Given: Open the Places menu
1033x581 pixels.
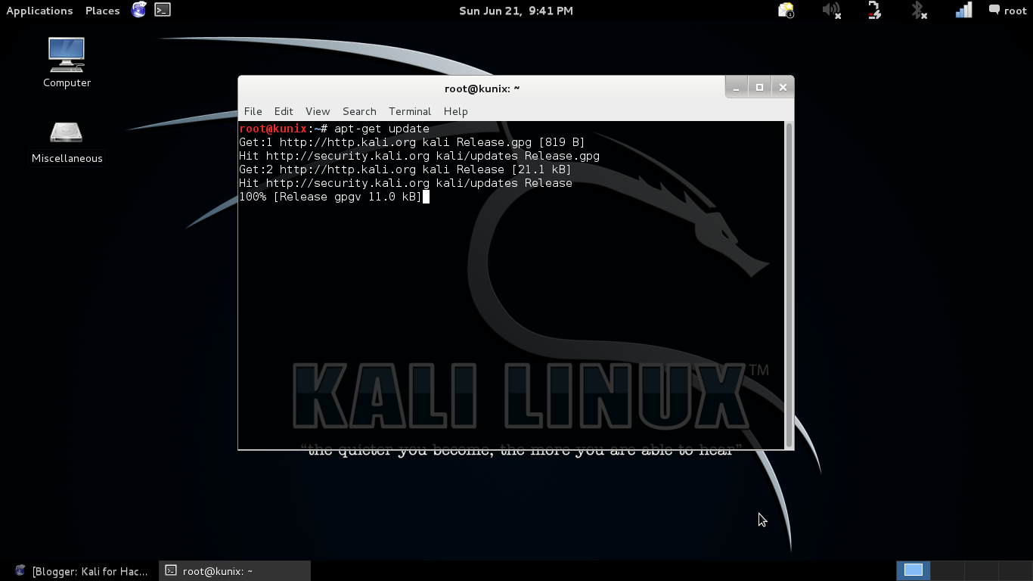Looking at the screenshot, I should [102, 11].
